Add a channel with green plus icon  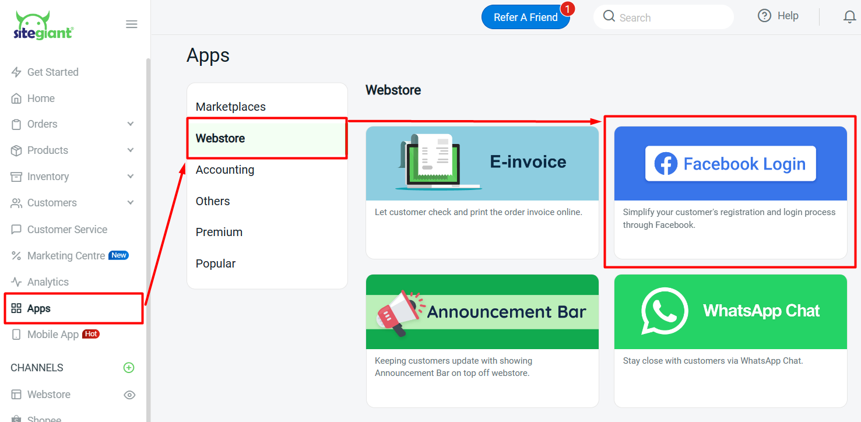click(129, 368)
